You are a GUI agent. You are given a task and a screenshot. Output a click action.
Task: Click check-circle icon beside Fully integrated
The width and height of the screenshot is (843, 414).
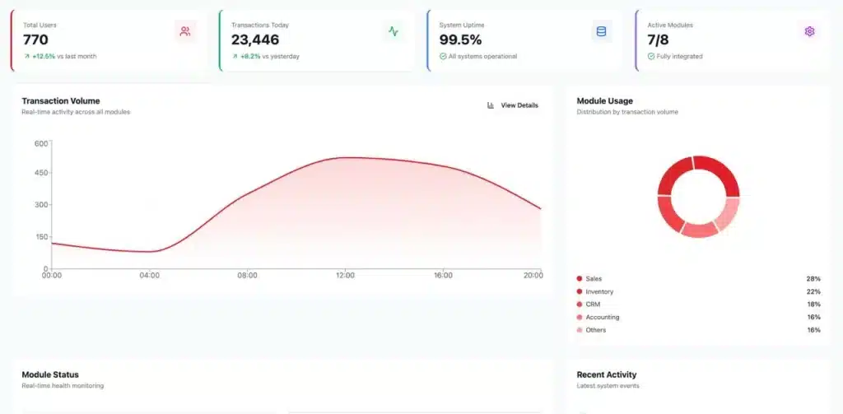click(x=650, y=56)
